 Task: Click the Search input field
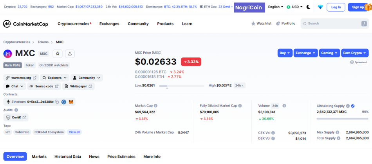pyautogui.click(x=334, y=24)
